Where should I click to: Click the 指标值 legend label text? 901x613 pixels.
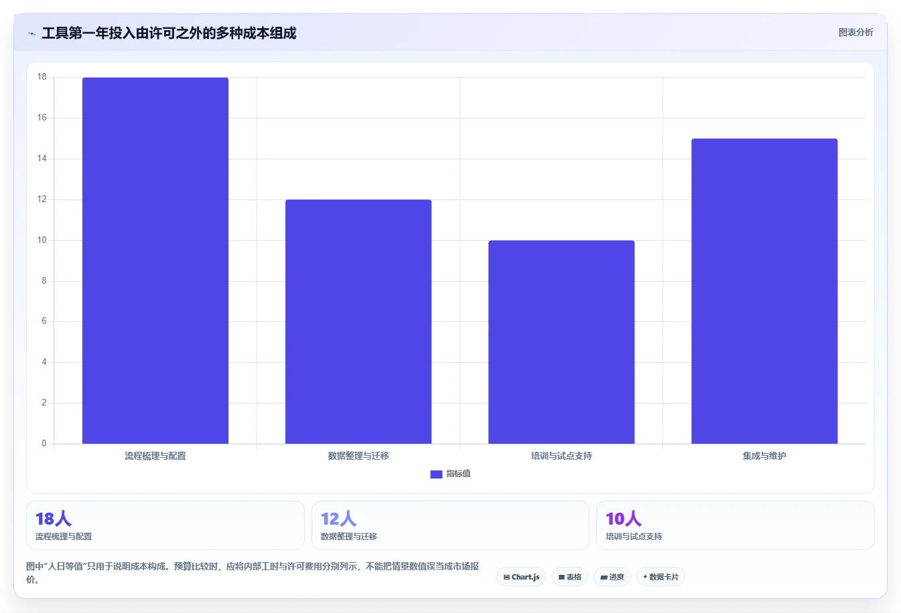click(x=459, y=474)
